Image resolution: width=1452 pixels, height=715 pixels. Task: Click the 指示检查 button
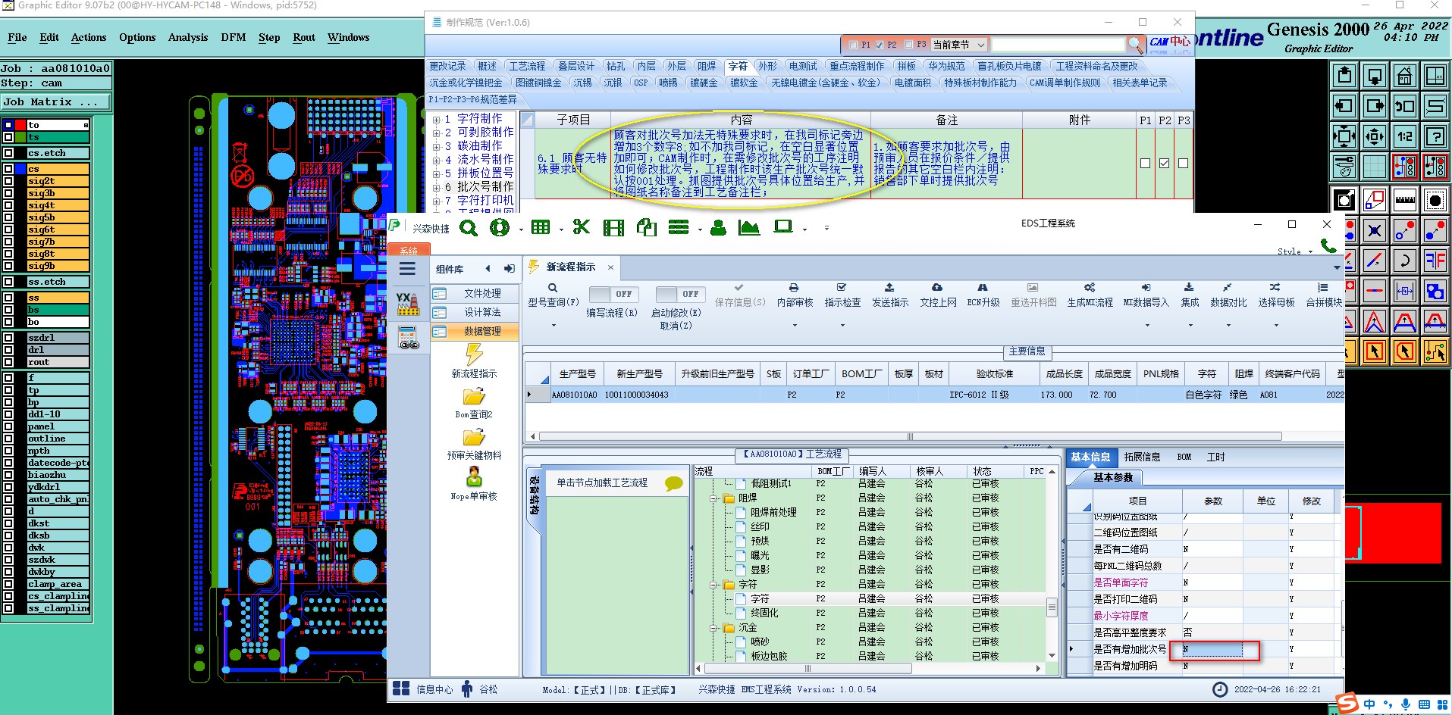pyautogui.click(x=842, y=295)
